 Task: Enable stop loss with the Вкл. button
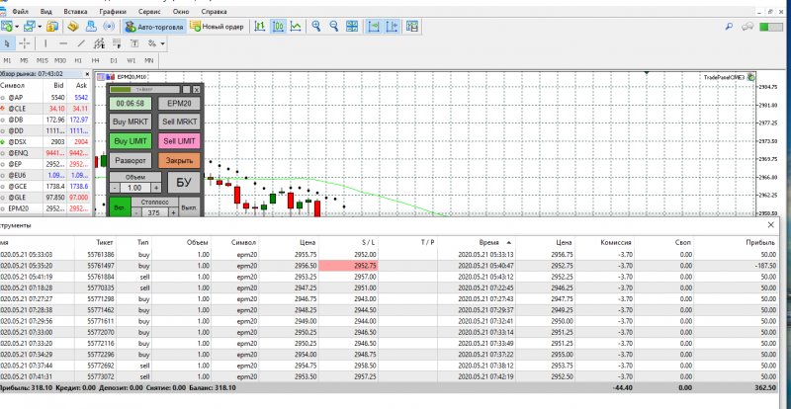(x=120, y=207)
